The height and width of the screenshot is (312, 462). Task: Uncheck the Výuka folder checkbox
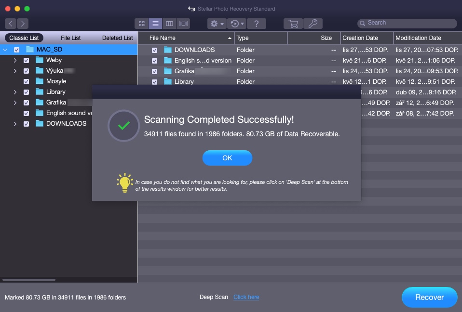26,71
